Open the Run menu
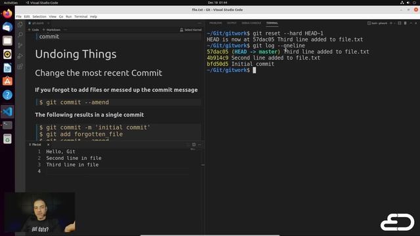The height and width of the screenshot is (236, 420). click(x=68, y=16)
